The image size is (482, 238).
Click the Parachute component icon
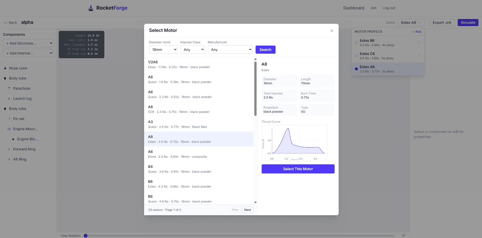pos(9,88)
